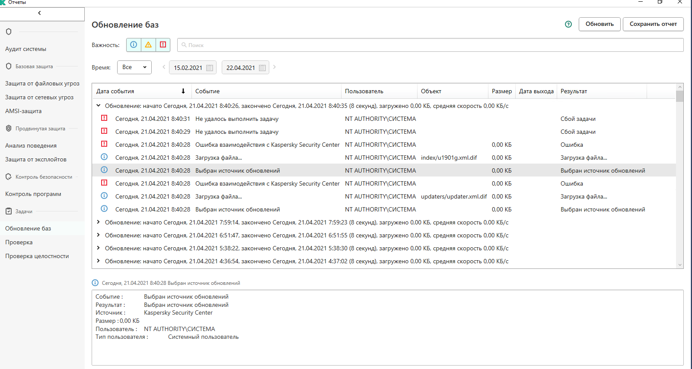Open Аудит системы in sidebar
Screen dimensions: 692x369
coord(26,49)
